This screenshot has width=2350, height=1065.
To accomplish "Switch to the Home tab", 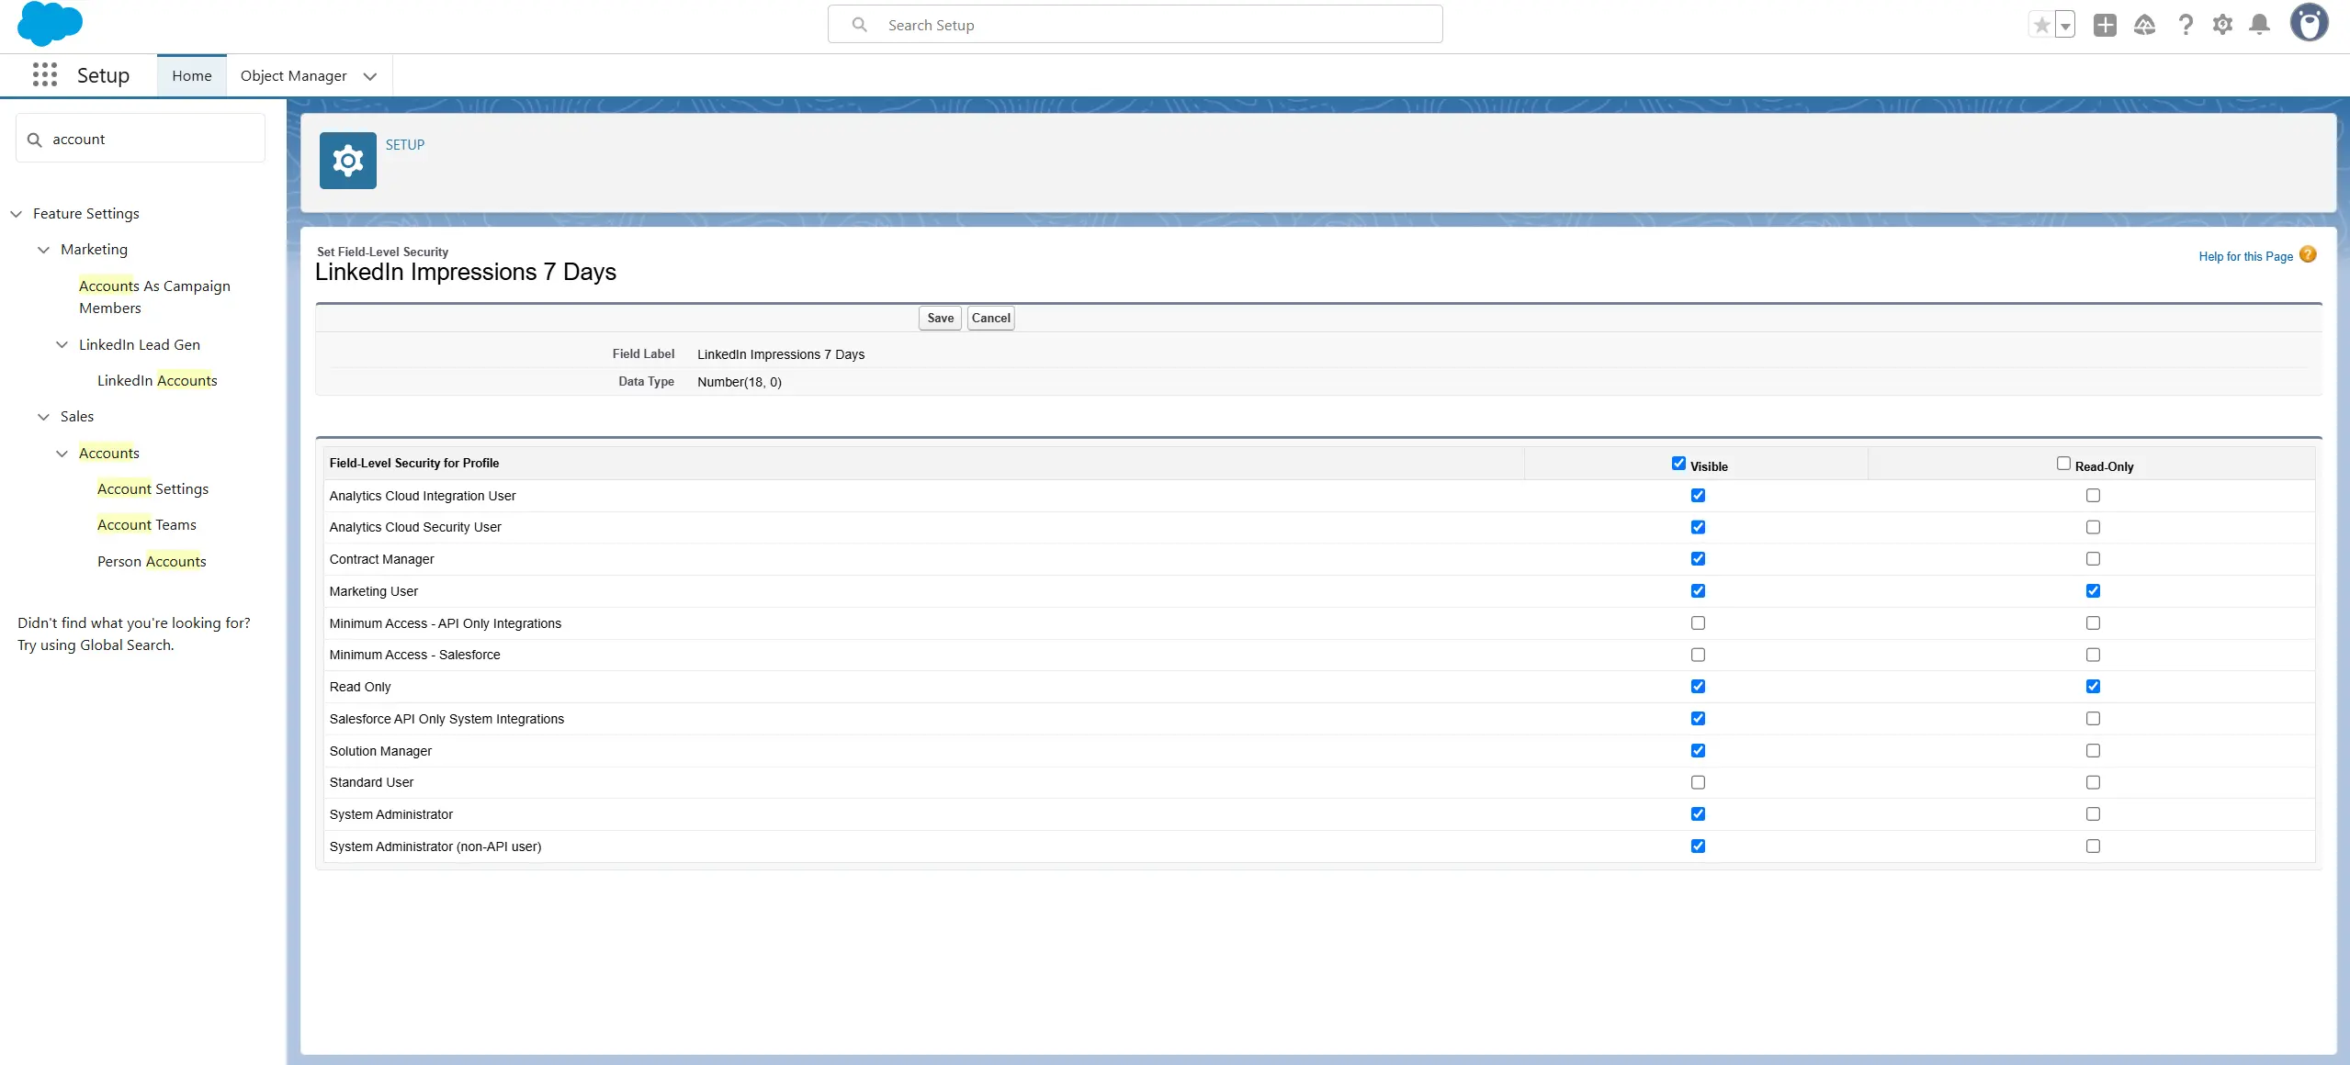I will 191,76.
